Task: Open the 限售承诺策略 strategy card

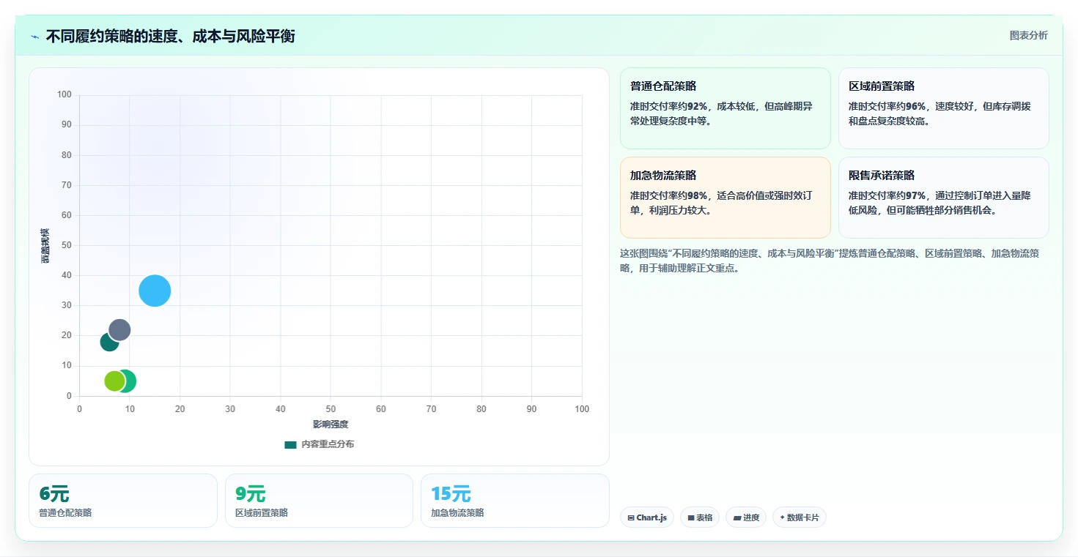Action: tap(943, 198)
